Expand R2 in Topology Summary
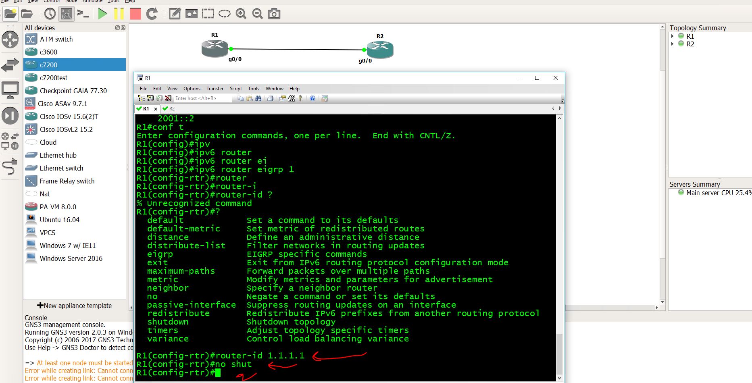The image size is (752, 383). click(x=672, y=44)
